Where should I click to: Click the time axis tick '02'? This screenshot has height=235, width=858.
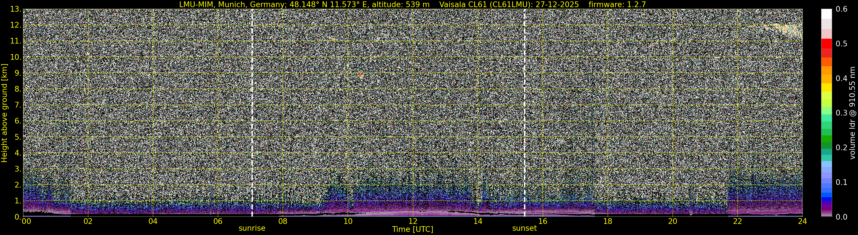click(88, 222)
